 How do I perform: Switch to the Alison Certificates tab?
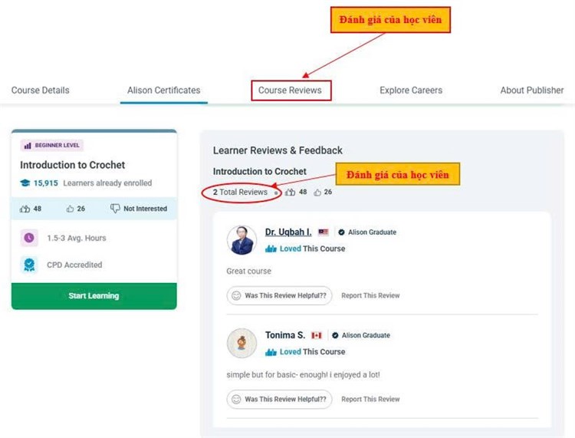click(164, 91)
